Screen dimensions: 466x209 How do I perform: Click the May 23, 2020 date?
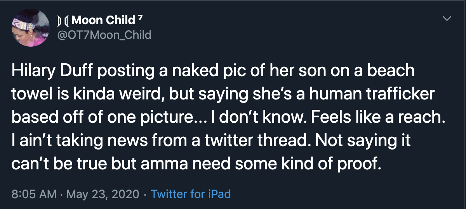(x=103, y=194)
